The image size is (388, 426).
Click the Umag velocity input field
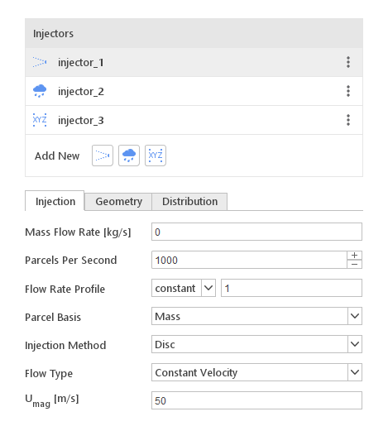tap(256, 400)
